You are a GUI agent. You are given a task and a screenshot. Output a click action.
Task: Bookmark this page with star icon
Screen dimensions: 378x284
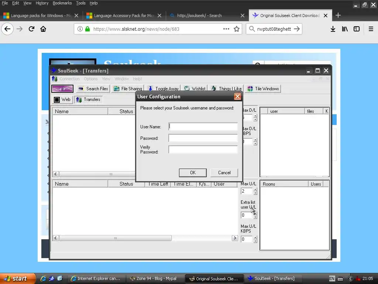pyautogui.click(x=237, y=29)
